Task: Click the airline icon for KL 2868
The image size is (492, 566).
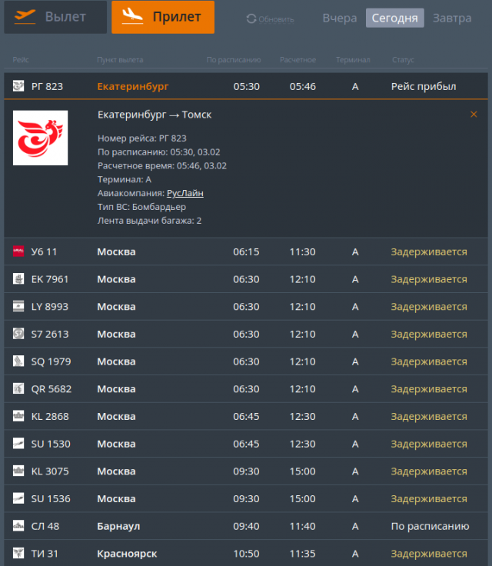Action: (x=18, y=416)
